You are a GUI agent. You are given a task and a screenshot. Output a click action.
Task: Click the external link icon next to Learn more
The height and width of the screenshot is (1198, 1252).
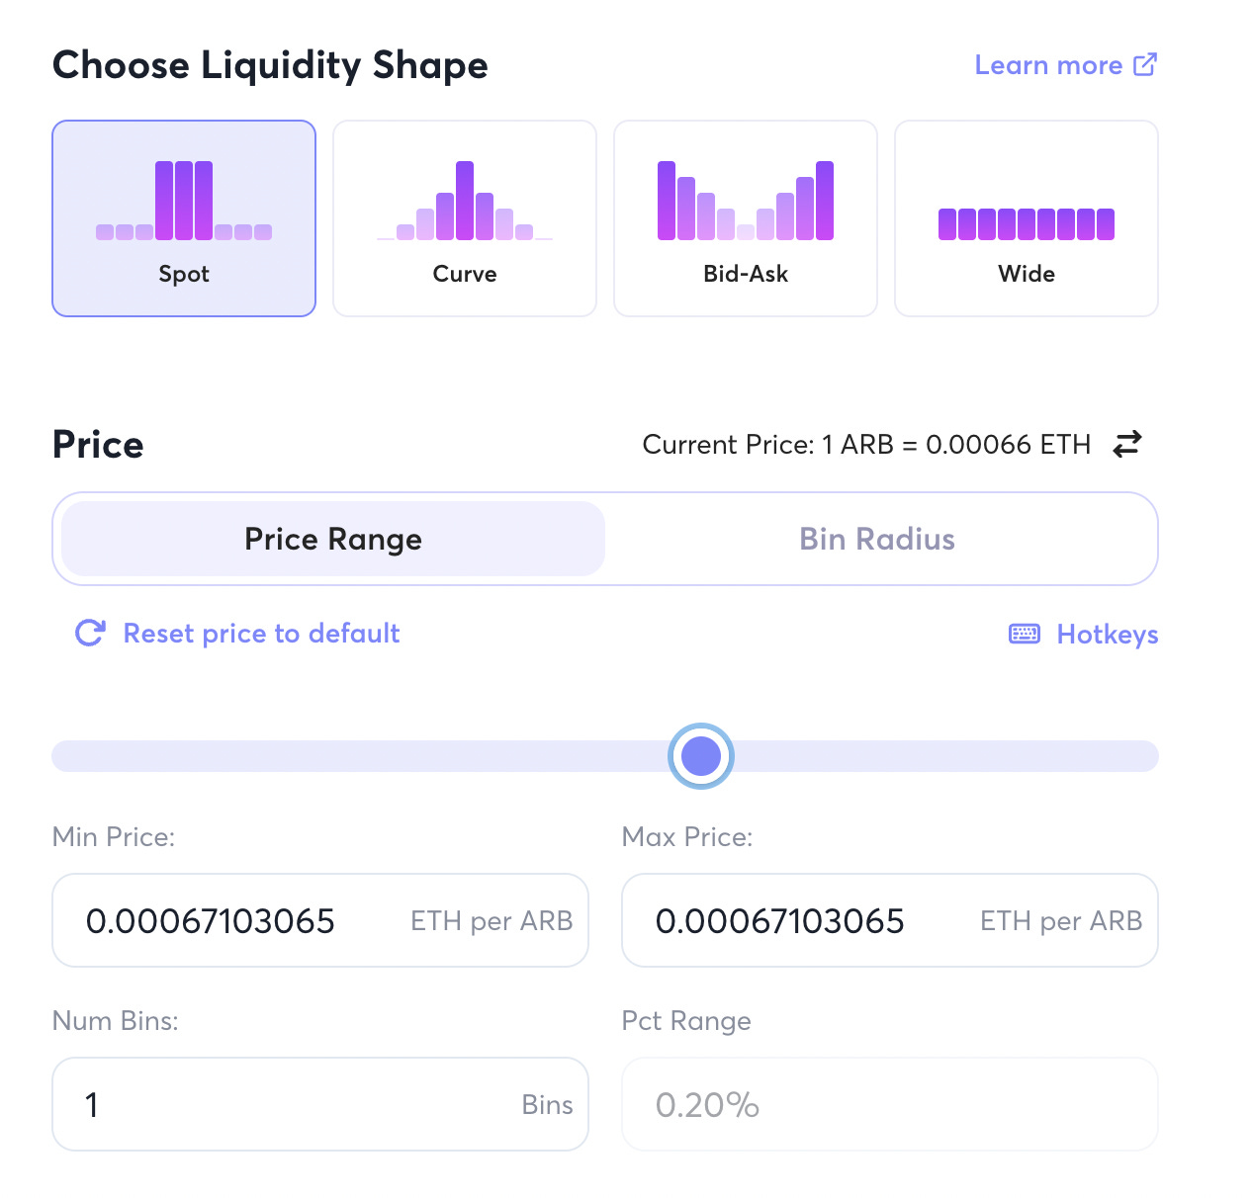(x=1145, y=63)
